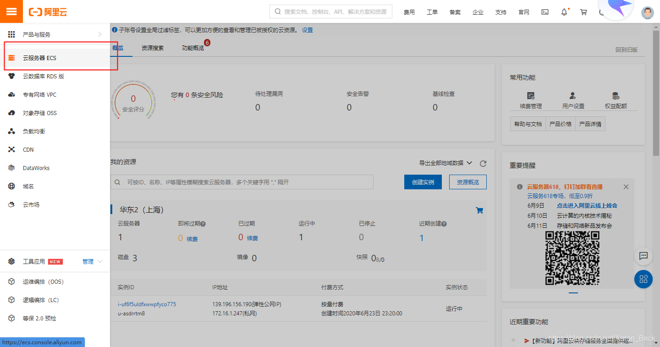The image size is (660, 347).
Task: Refresh my resources with the reload icon
Action: pos(483,164)
